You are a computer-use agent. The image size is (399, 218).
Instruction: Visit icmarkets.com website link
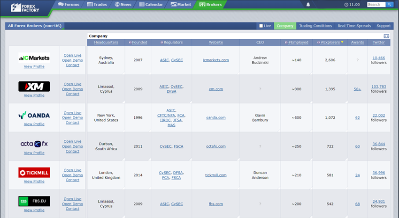pos(216,60)
